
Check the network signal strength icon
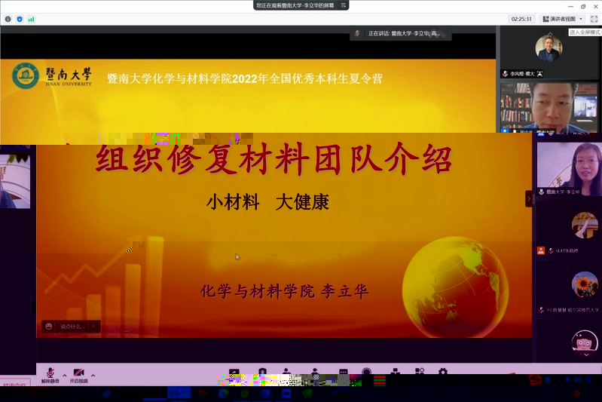pyautogui.click(x=31, y=19)
